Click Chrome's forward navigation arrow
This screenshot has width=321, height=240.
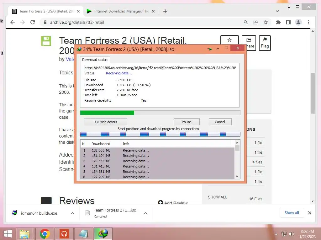pyautogui.click(x=23, y=22)
